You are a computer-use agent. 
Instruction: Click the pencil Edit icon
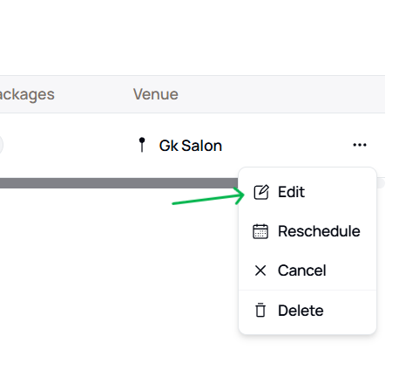(x=261, y=192)
